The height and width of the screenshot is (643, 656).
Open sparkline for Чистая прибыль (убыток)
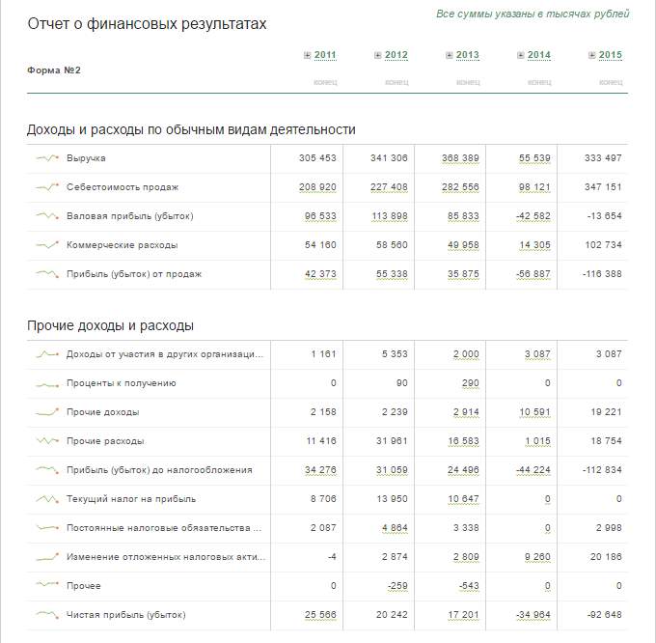(x=47, y=615)
